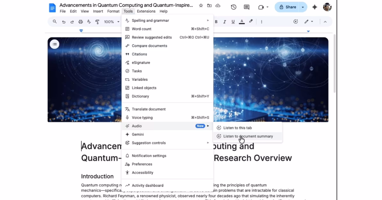Select the Paint format tool
Image resolution: width=382 pixels, height=200 pixels.
click(x=97, y=22)
